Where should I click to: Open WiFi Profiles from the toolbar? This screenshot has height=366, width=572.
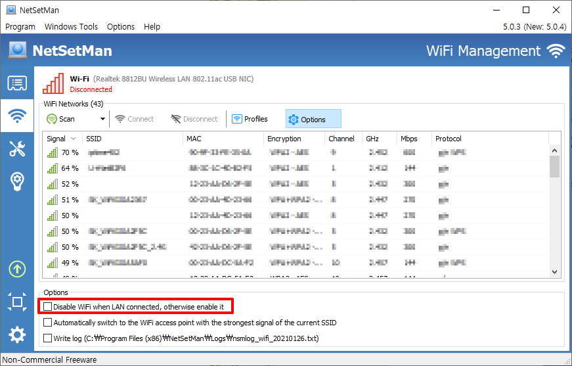(250, 119)
